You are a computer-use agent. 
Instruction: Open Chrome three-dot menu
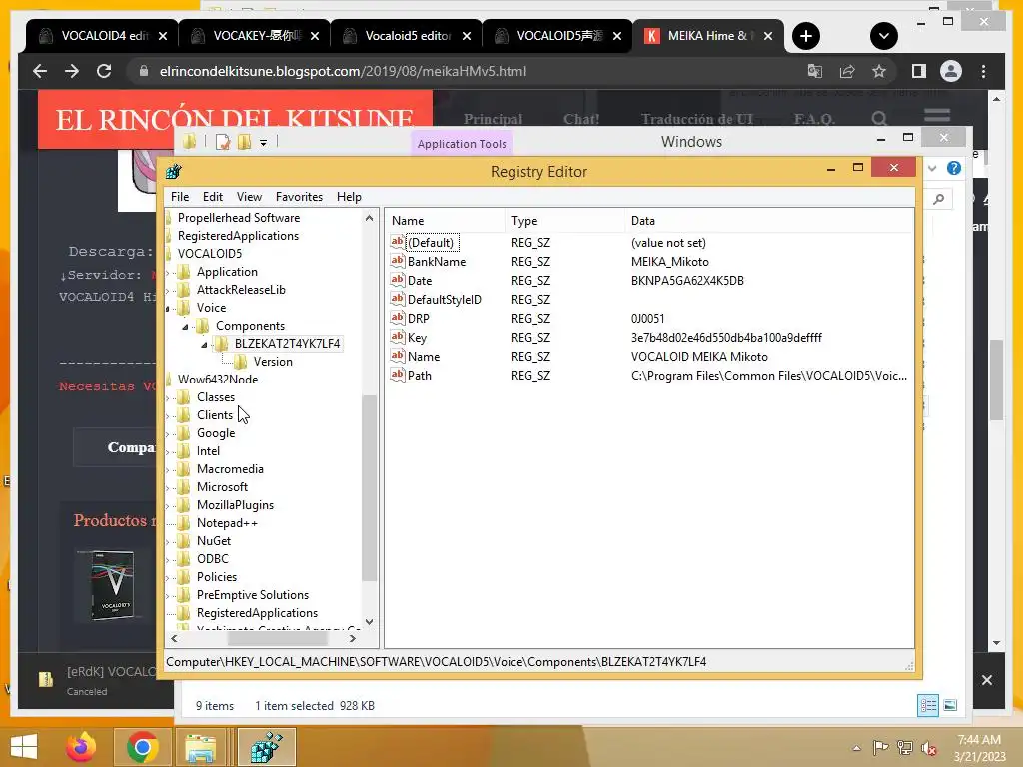tap(983, 71)
